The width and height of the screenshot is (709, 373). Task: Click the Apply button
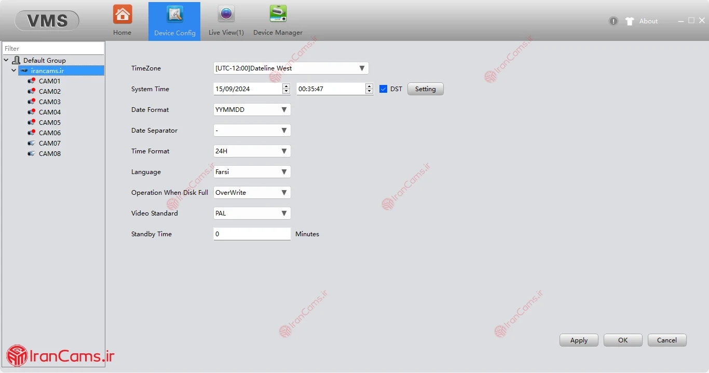pos(579,340)
